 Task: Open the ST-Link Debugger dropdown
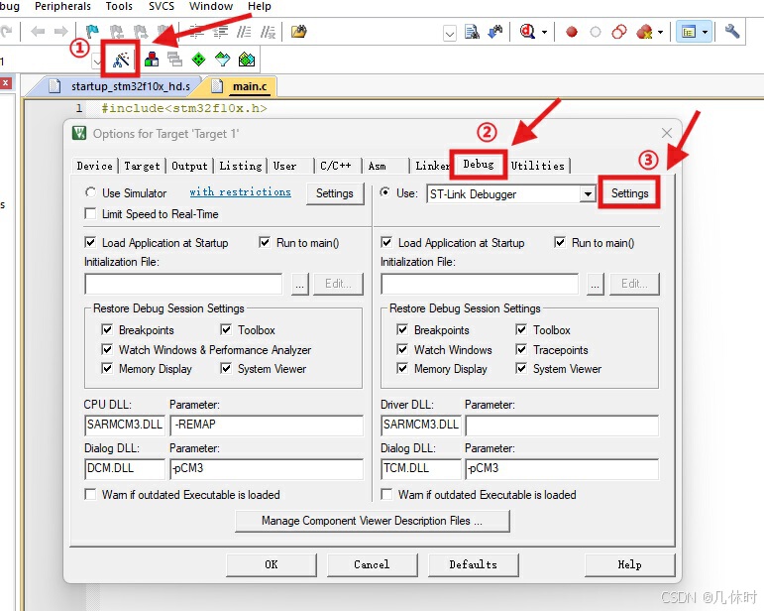588,194
